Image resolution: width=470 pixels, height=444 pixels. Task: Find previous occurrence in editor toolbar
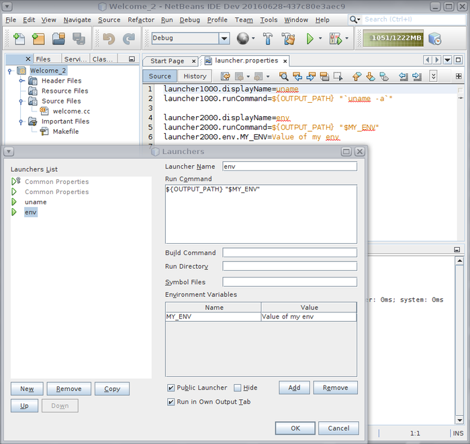point(297,77)
